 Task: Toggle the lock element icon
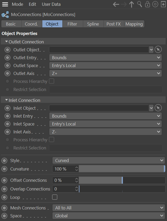(x=148, y=4)
